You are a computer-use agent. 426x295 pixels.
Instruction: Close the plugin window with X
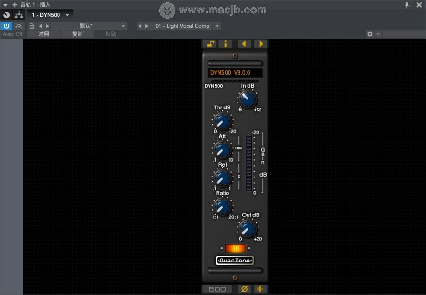click(419, 5)
